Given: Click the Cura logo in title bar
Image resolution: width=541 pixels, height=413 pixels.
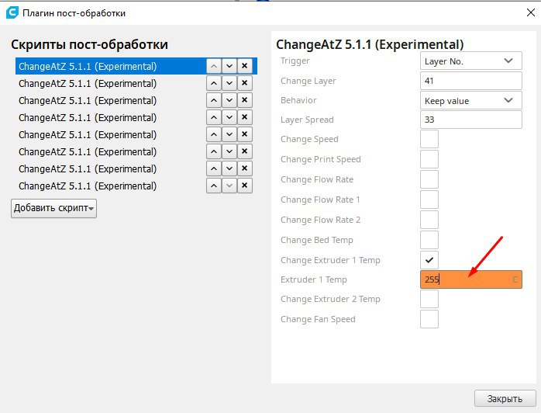Looking at the screenshot, I should pos(12,12).
